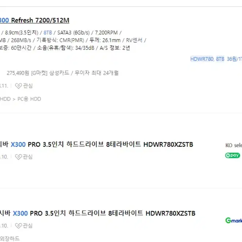Mark the Gmarket listing's 관심 heart
This screenshot has height=242, width=242.
pos(24,226)
